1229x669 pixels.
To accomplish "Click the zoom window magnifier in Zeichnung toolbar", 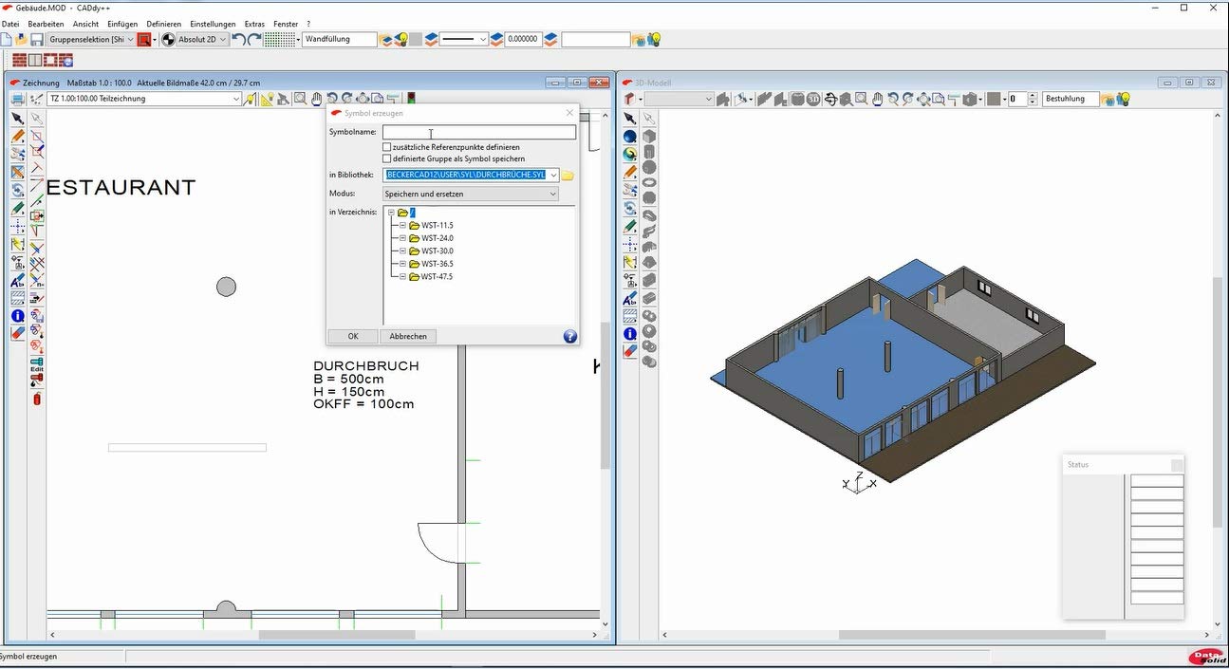I will [x=300, y=99].
